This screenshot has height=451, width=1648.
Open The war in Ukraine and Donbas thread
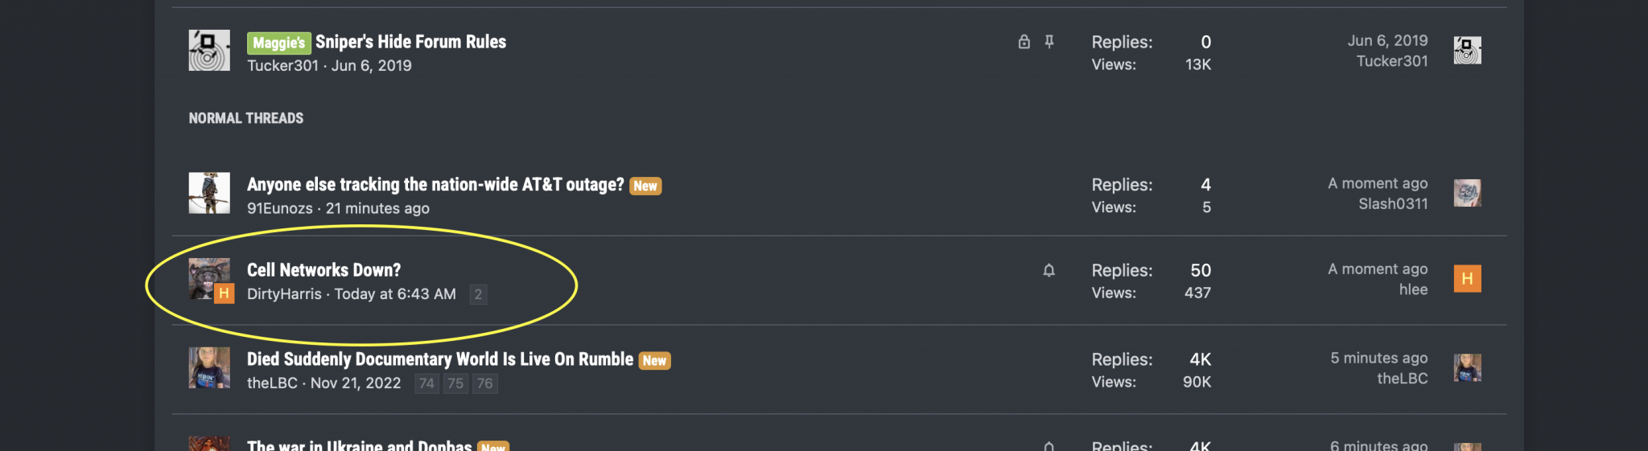pos(359,445)
